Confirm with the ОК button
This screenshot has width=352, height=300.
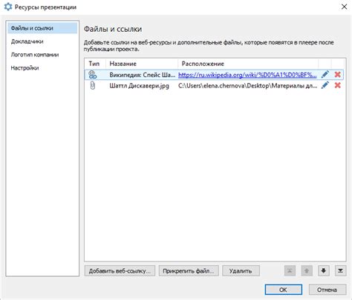(284, 290)
